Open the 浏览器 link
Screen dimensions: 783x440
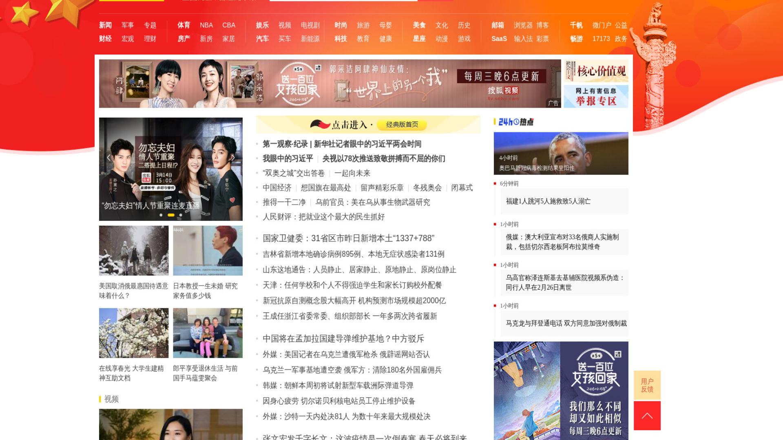pyautogui.click(x=523, y=25)
